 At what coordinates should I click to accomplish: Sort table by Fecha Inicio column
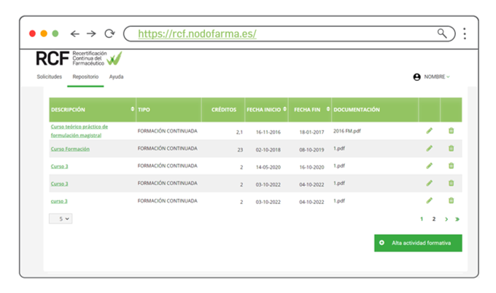(284, 109)
